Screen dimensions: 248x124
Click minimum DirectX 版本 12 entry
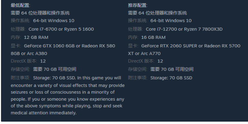click(28, 61)
